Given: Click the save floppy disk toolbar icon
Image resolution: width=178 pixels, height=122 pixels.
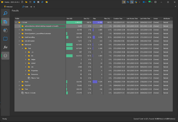Looking at the screenshot, I should [x=38, y=2].
